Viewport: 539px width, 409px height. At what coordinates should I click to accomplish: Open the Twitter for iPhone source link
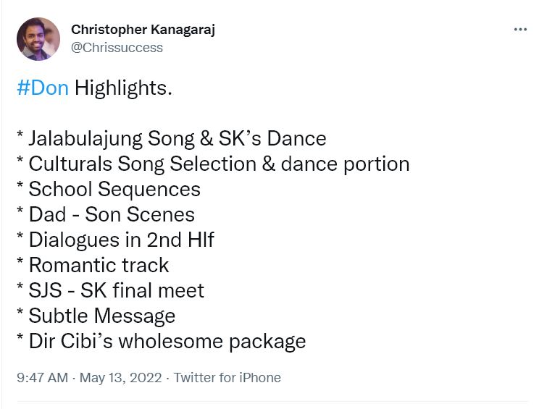[227, 378]
